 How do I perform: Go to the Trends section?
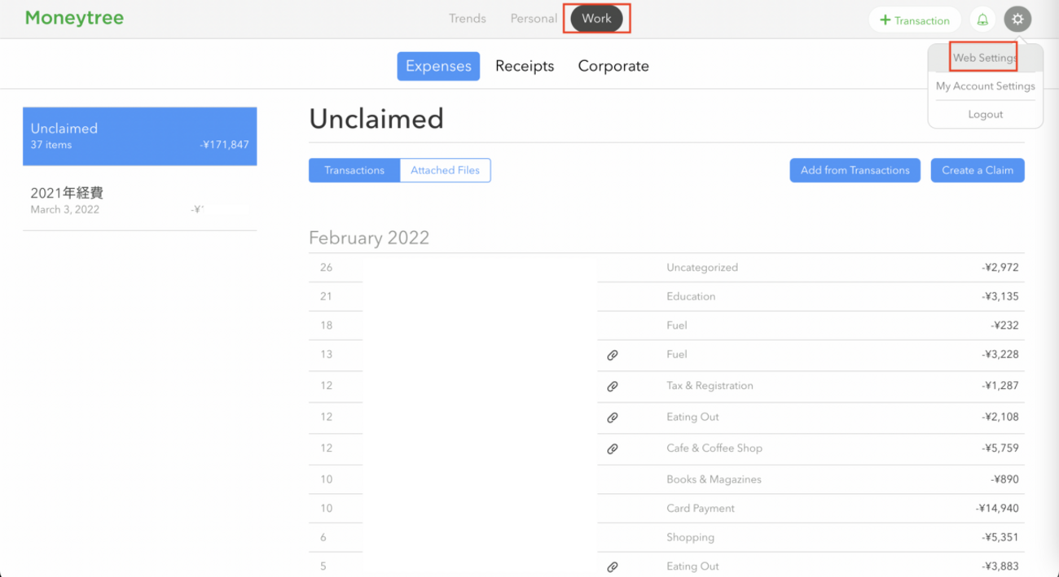[468, 19]
